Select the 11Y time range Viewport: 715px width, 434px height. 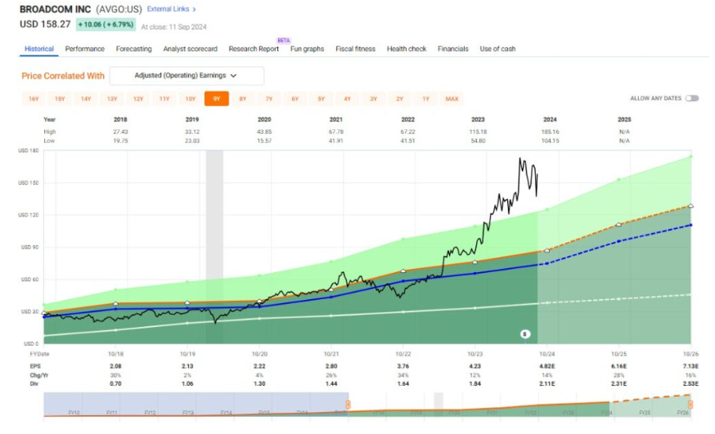point(164,99)
